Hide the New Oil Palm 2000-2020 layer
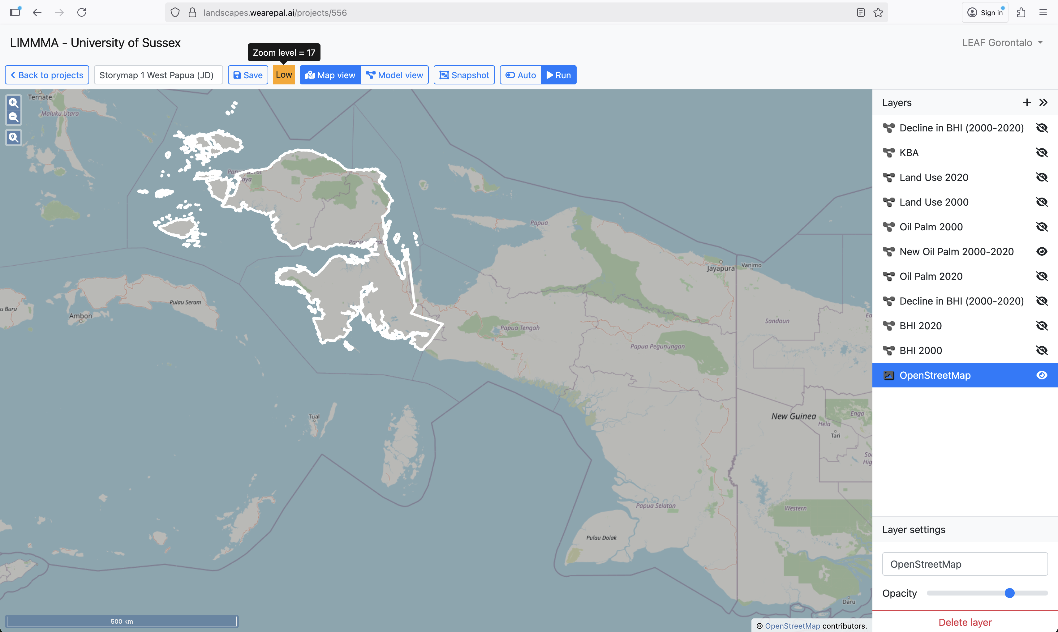 (x=1042, y=252)
